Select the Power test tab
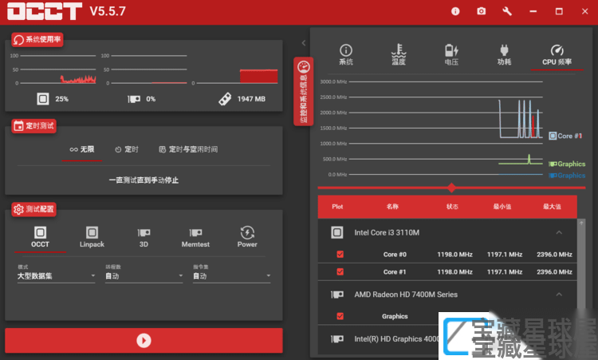 pos(247,237)
